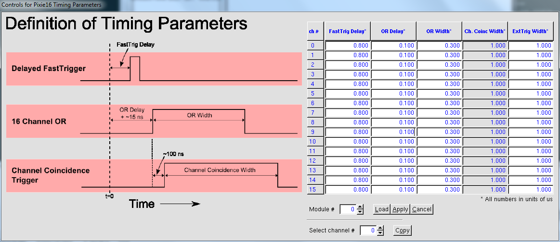
Task: Edit ExtTrig Width for channel 10
Action: point(531,142)
